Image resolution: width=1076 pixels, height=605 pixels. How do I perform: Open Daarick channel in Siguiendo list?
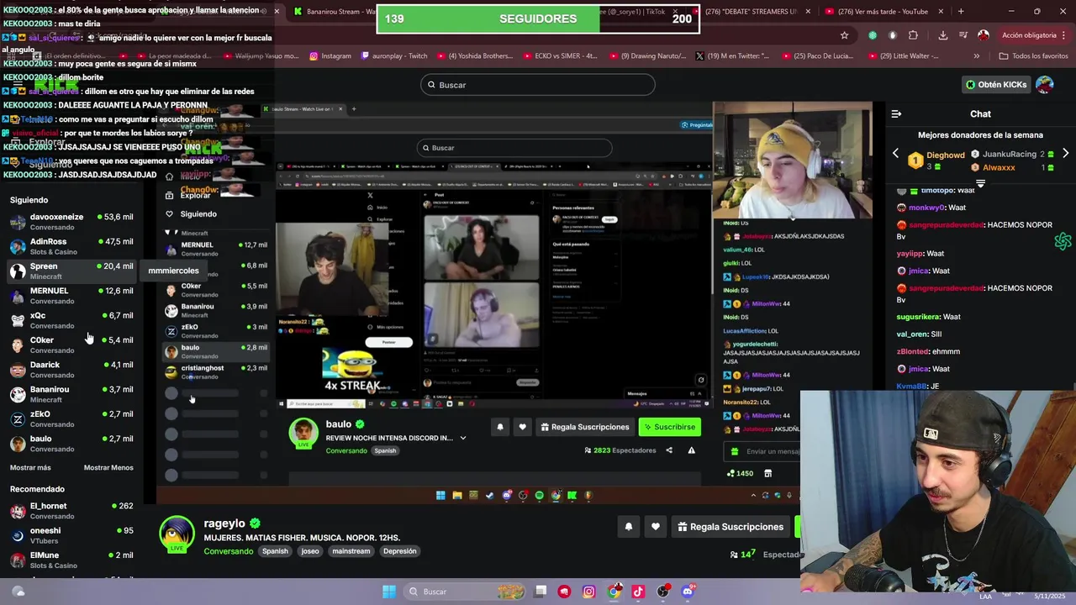point(71,370)
